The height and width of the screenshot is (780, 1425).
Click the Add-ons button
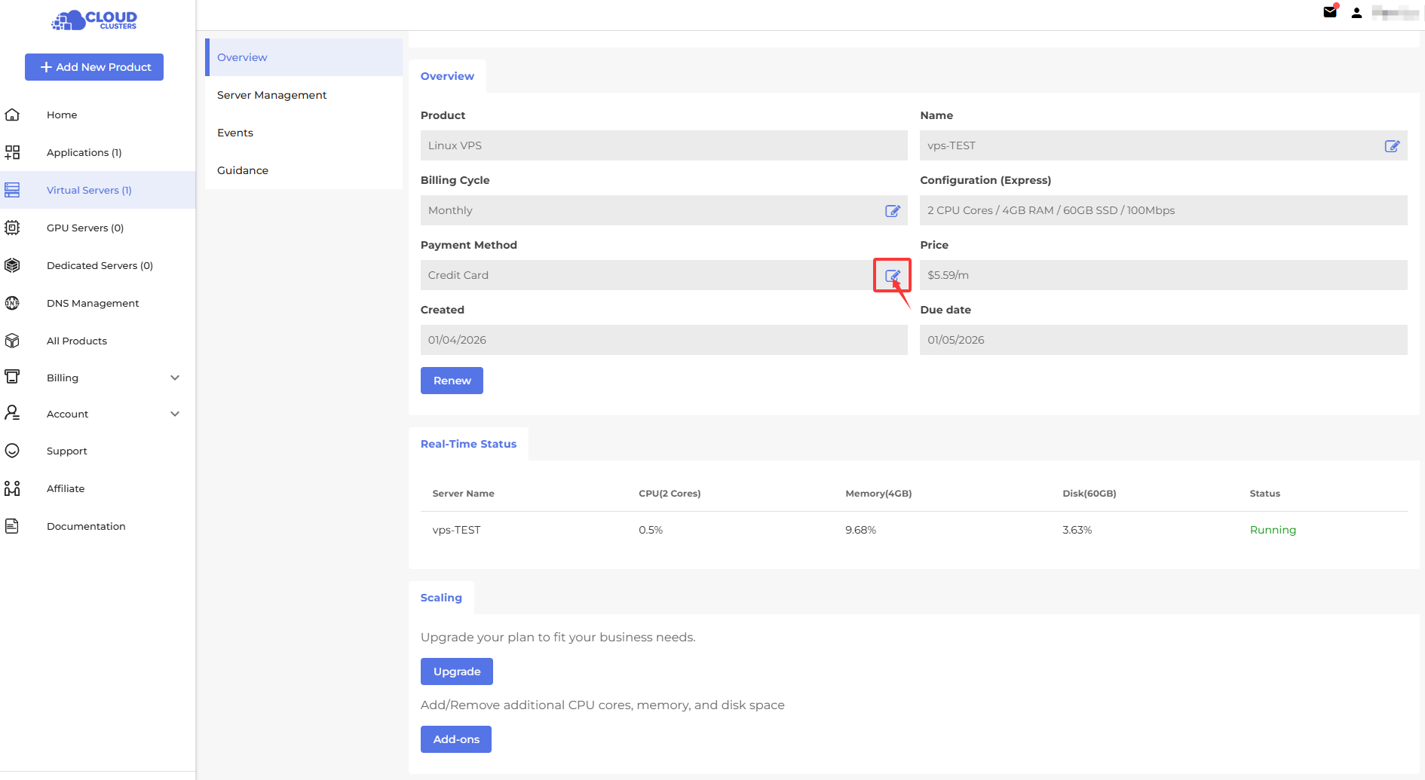coord(455,739)
